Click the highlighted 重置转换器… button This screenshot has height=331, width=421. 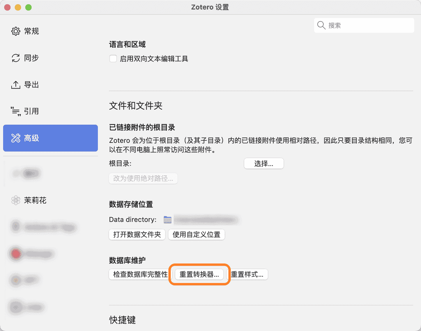(x=200, y=274)
